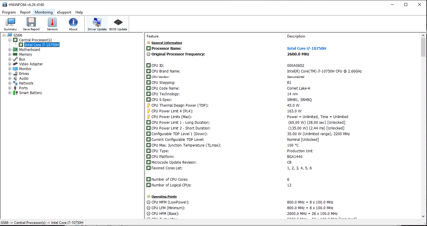Click the Save Report floppy icon

[x=31, y=24]
